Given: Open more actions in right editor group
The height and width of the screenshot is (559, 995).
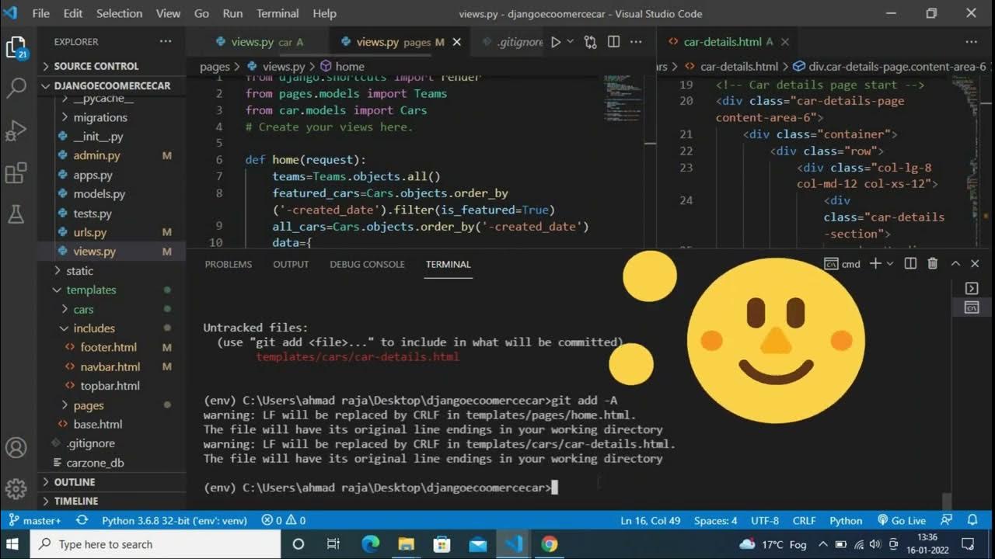Looking at the screenshot, I should tap(972, 41).
